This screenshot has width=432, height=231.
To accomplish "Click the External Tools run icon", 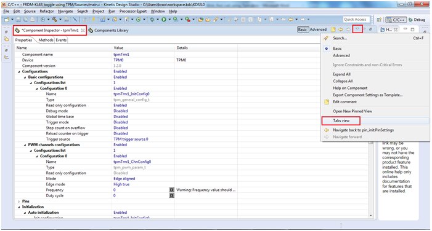I will (x=187, y=20).
